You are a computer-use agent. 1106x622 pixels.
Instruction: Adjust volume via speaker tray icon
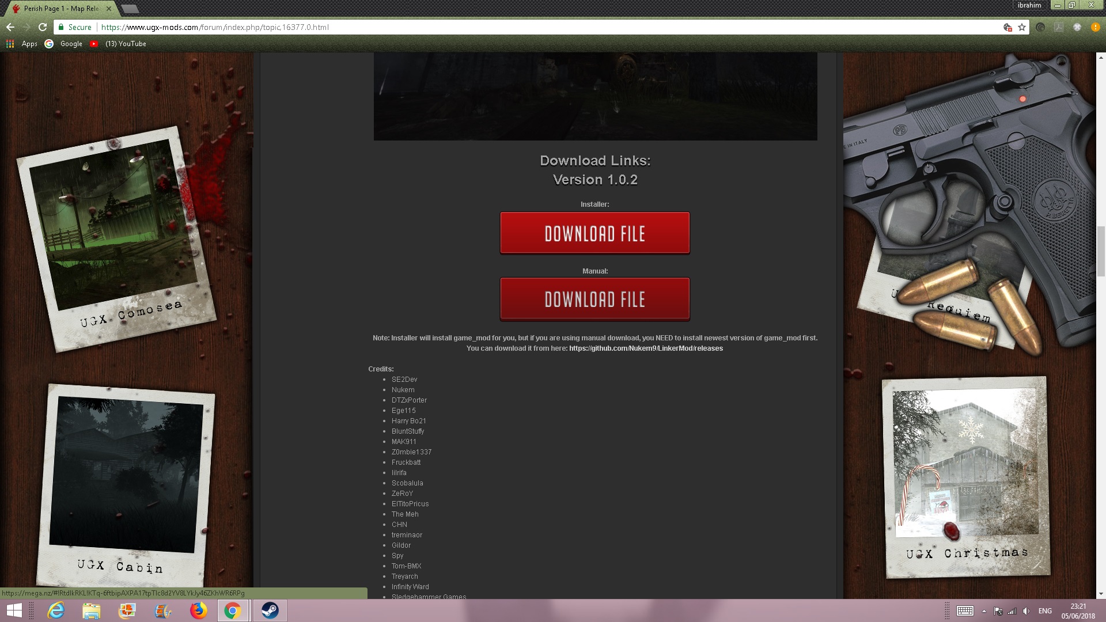click(x=1026, y=611)
